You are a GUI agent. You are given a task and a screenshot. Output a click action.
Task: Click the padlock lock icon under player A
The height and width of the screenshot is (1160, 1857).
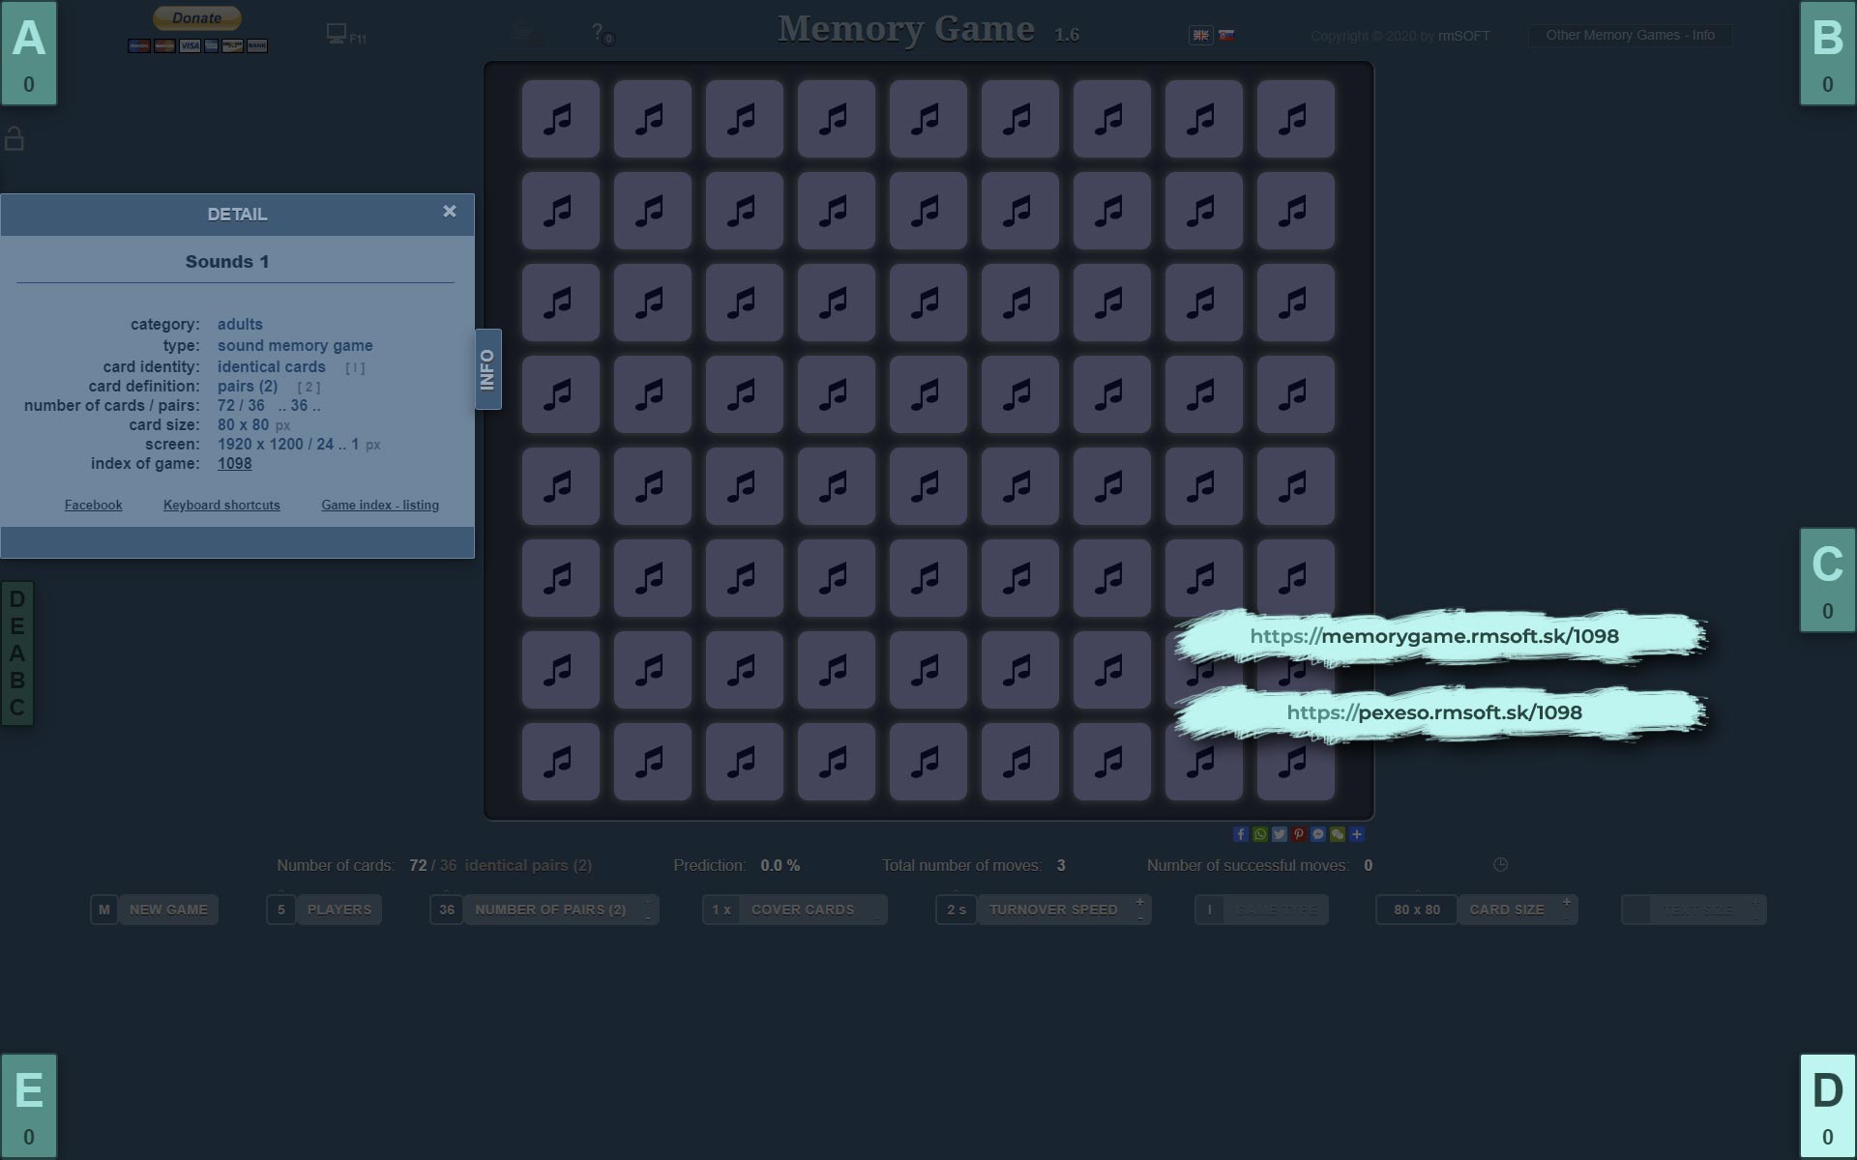pos(15,138)
